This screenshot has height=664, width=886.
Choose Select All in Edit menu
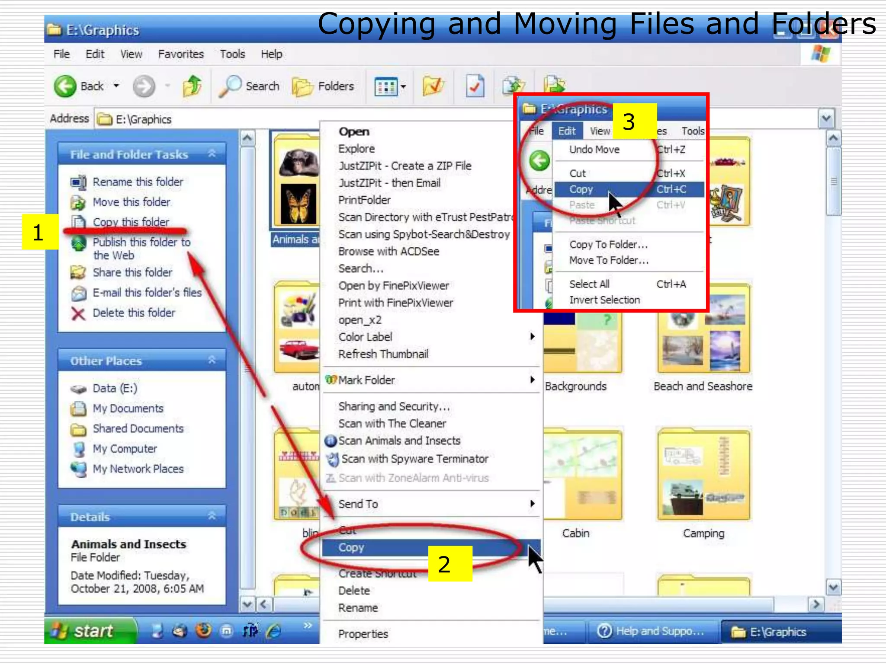click(x=629, y=284)
